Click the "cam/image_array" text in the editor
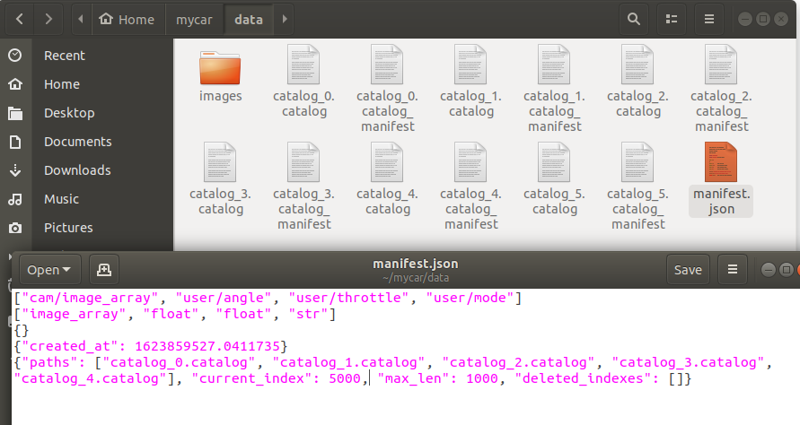 90,298
